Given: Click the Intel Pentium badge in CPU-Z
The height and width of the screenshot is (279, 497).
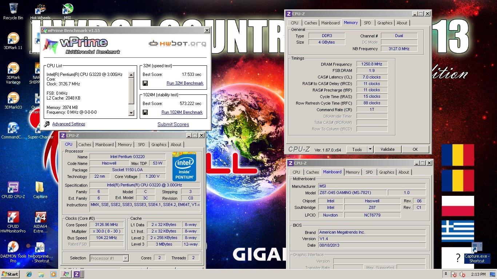Looking at the screenshot, I should pos(184,167).
